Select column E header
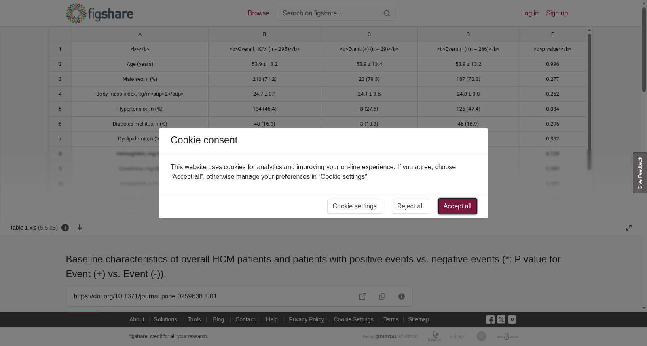Viewport: 647px width, 346px height. pos(552,34)
